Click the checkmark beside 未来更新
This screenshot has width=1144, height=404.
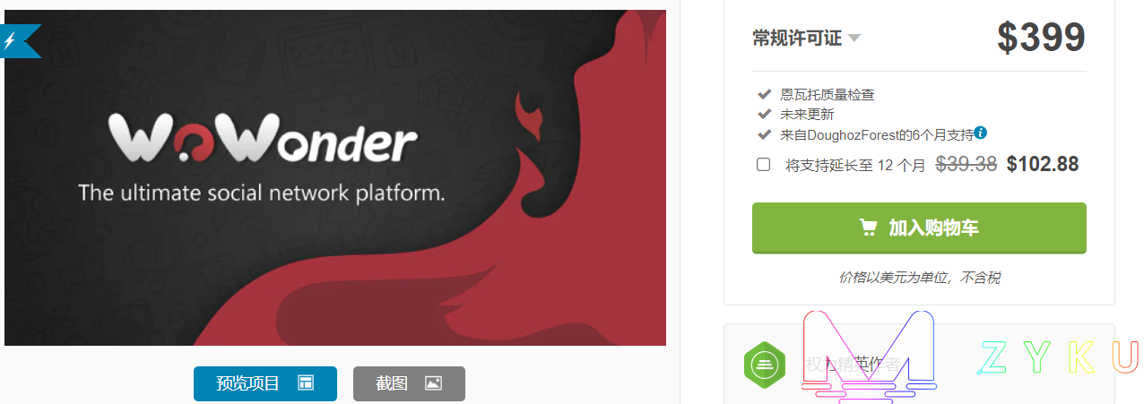point(765,114)
